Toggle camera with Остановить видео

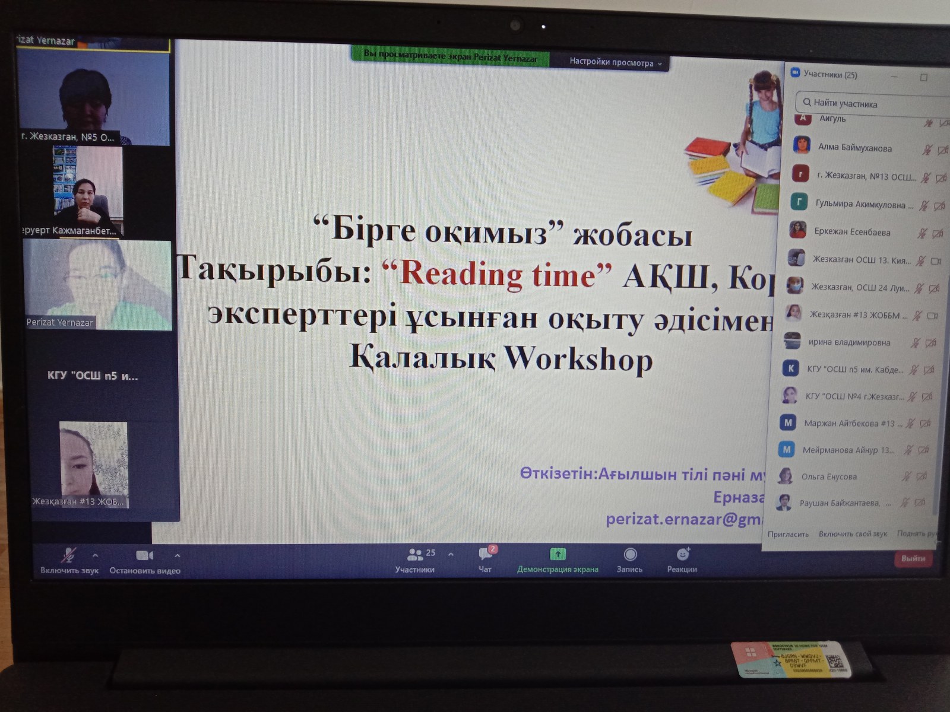coord(145,556)
